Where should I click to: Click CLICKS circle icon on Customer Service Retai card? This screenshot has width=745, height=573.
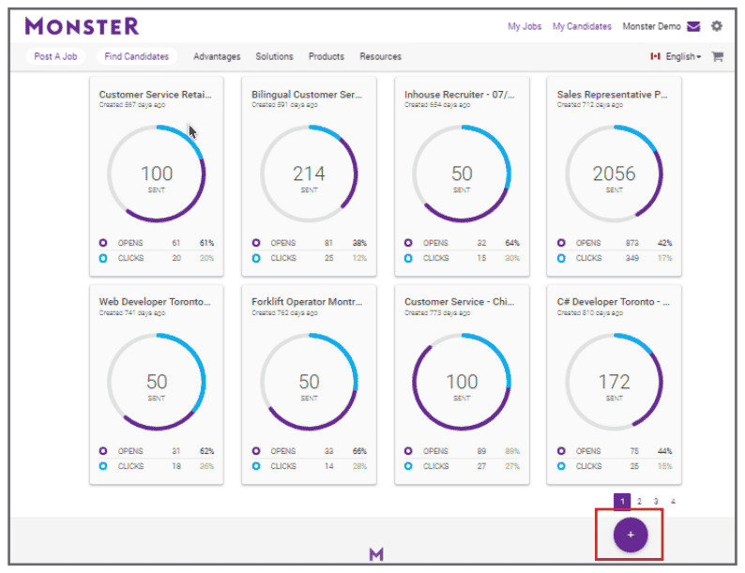click(103, 258)
